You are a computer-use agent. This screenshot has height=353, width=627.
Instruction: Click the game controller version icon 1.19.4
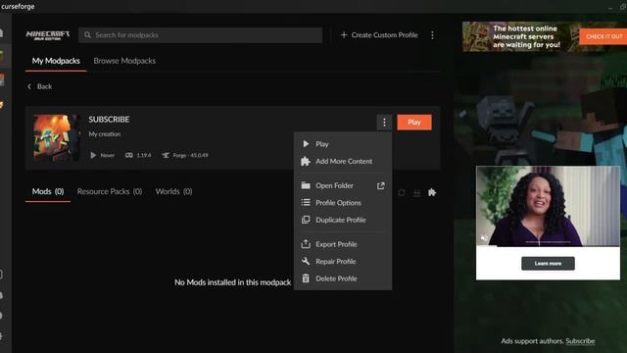click(128, 155)
